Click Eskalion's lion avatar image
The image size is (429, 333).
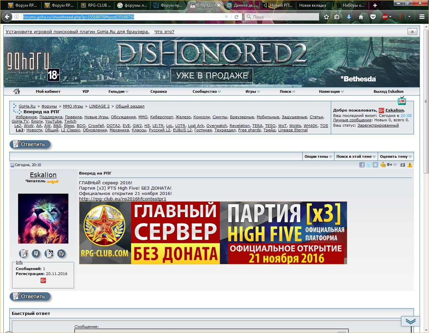point(43,218)
